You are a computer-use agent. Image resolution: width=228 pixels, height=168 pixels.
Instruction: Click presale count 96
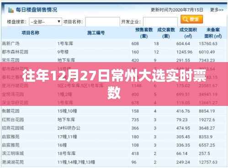click(x=134, y=162)
